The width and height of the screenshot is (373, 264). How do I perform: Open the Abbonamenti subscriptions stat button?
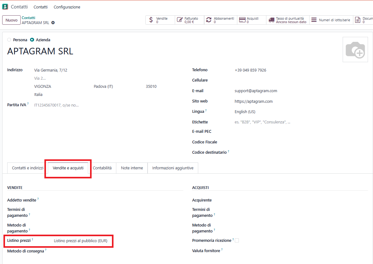[220, 20]
